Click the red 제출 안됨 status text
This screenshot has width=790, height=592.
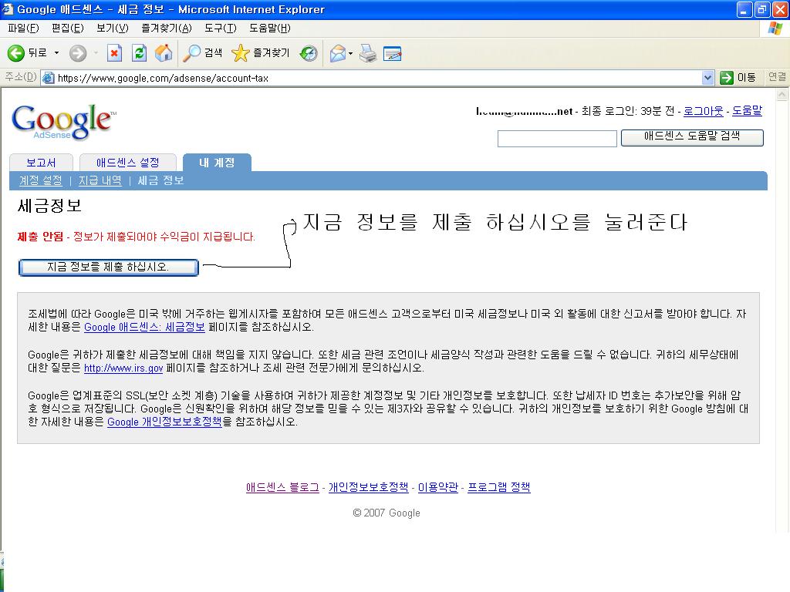(x=40, y=237)
